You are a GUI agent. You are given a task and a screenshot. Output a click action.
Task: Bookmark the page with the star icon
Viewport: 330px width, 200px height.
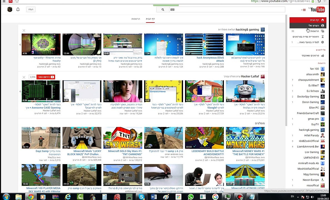point(17,1)
